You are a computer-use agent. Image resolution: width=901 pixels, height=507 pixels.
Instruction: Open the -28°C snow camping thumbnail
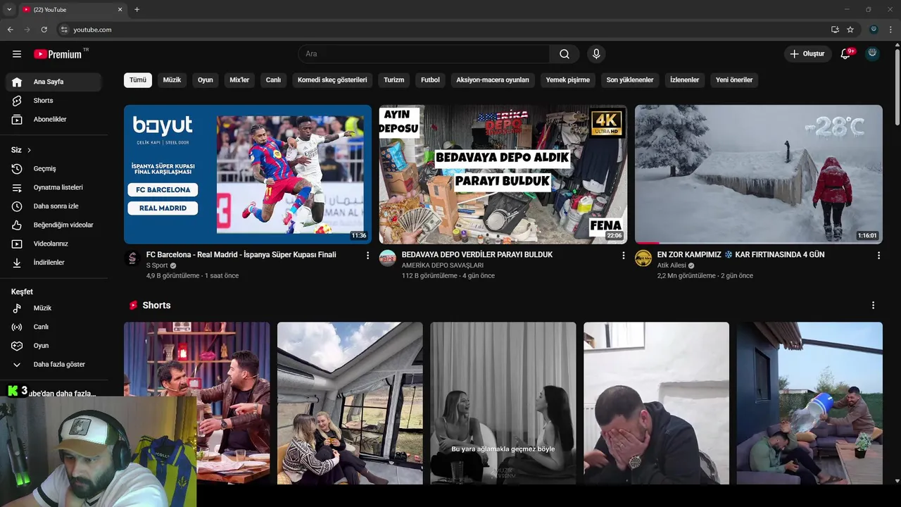(759, 175)
